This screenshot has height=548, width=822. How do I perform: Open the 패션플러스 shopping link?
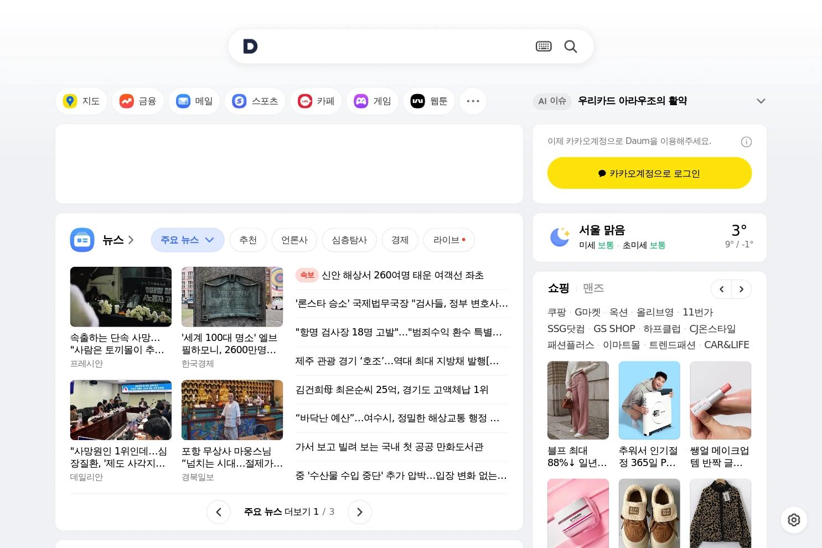[x=571, y=345]
